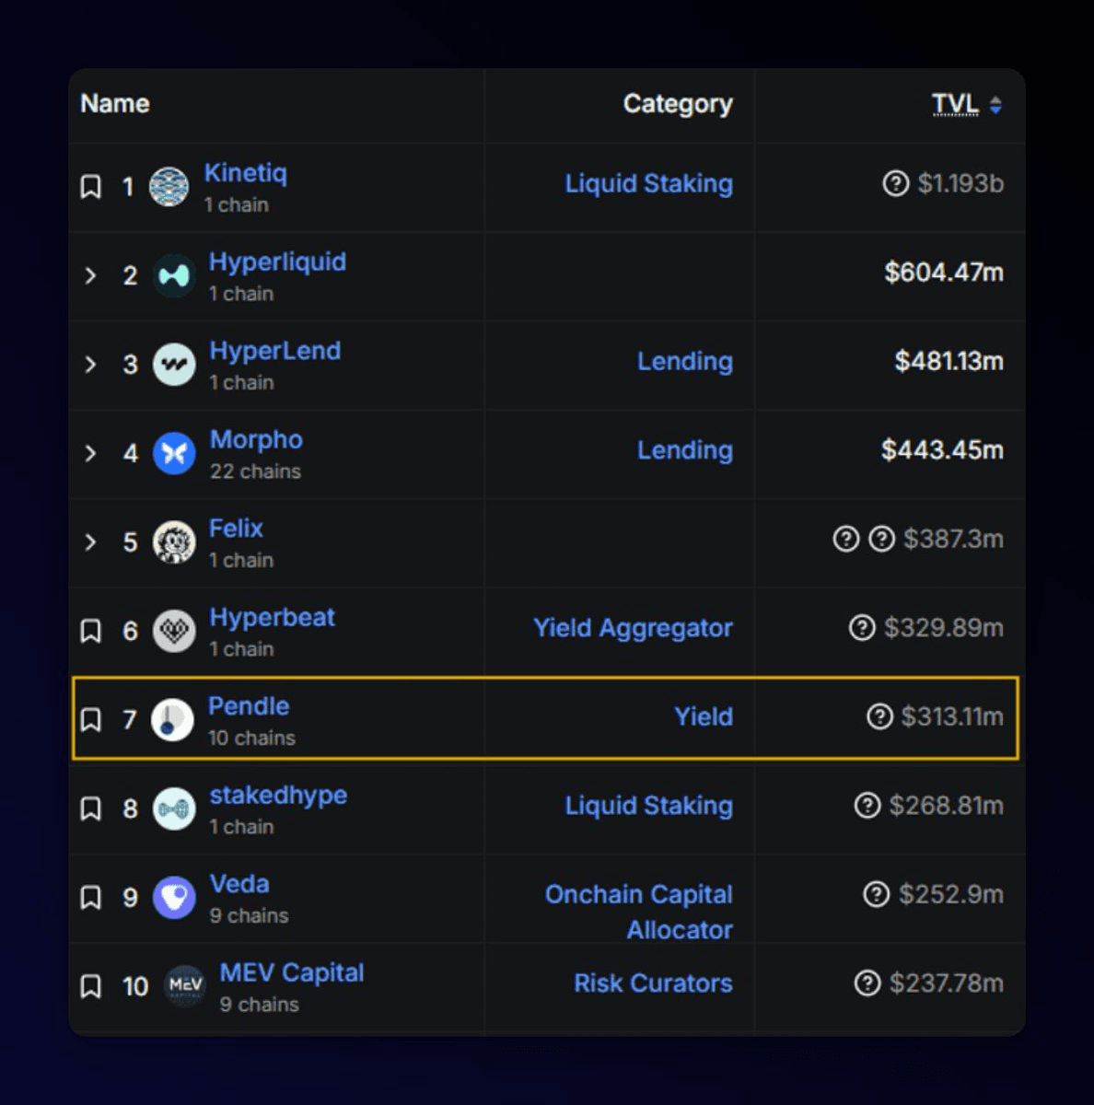Open the Felix protocol link

coord(236,529)
